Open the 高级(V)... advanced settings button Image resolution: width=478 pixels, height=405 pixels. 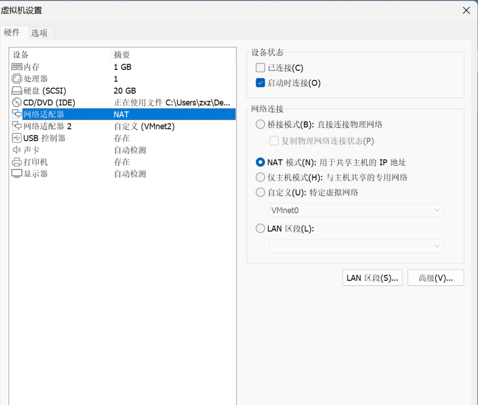pos(435,278)
